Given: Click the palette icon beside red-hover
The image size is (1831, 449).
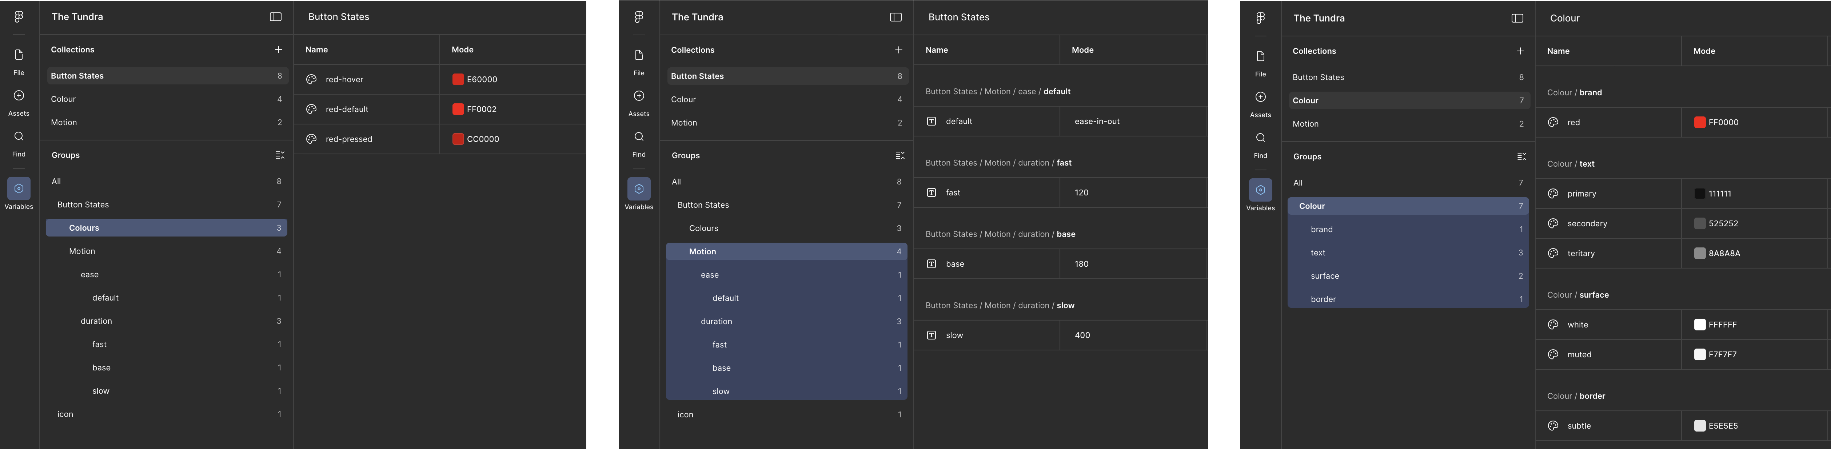Looking at the screenshot, I should [311, 80].
